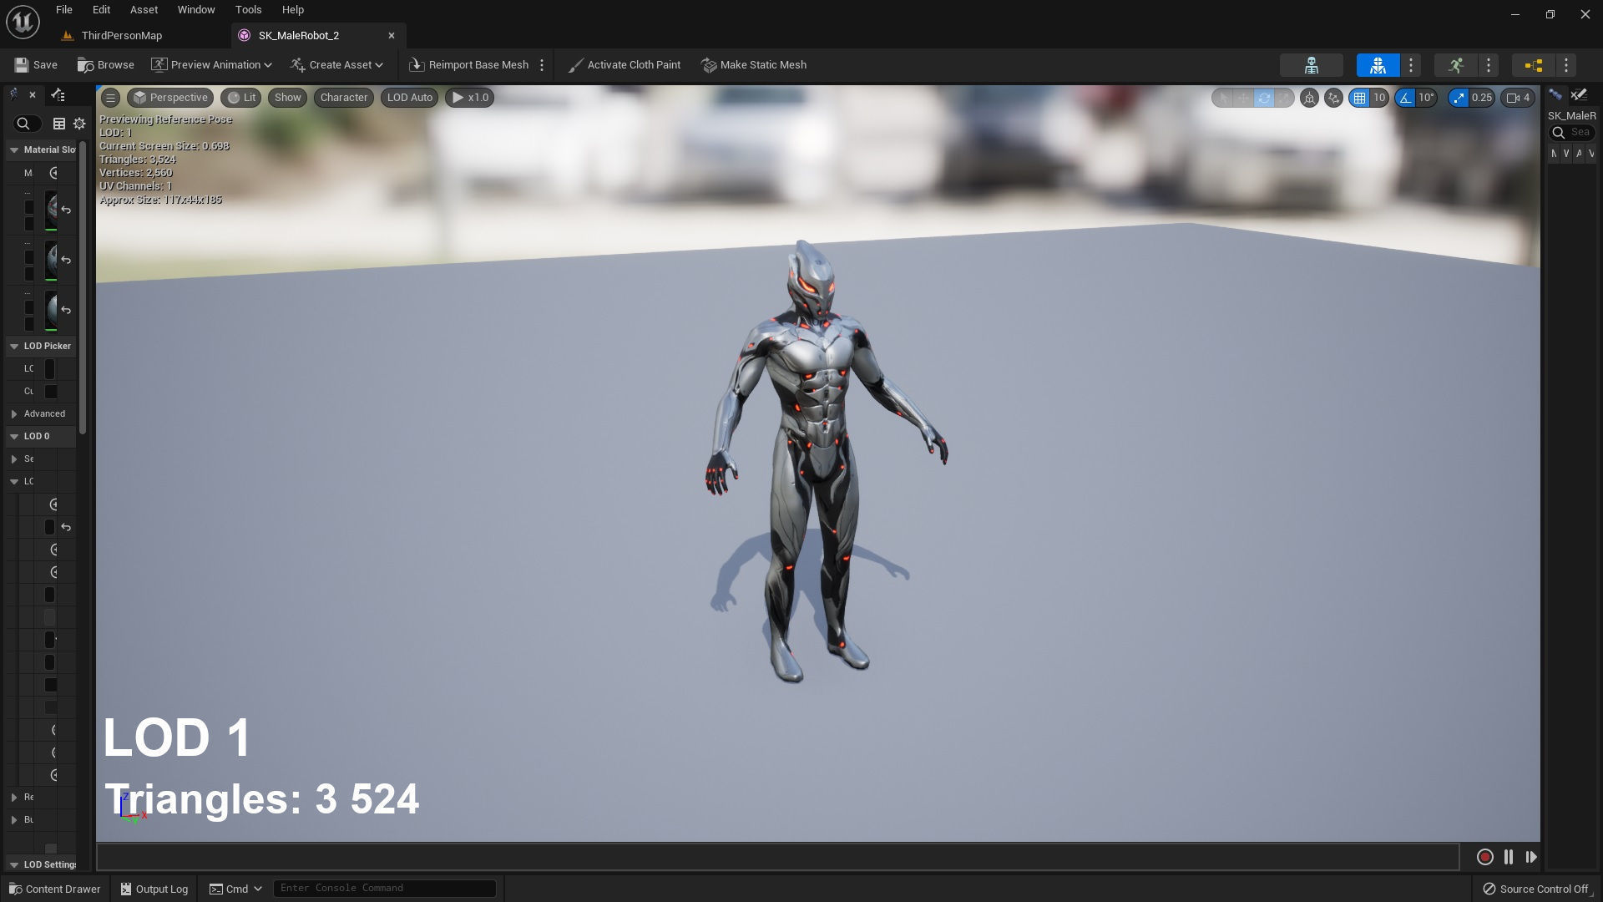Open details property matrix table icon

[x=59, y=124]
